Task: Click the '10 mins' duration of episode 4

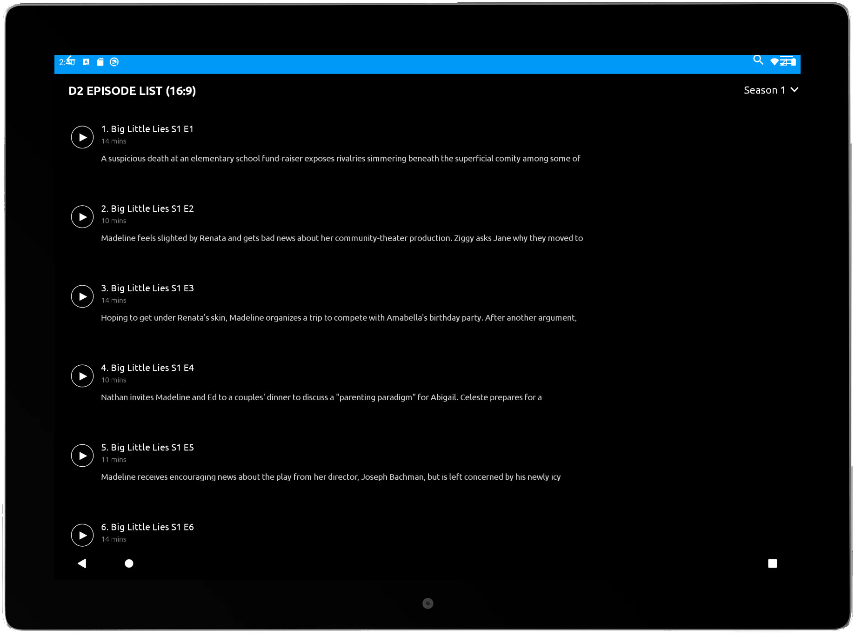Action: coord(114,380)
